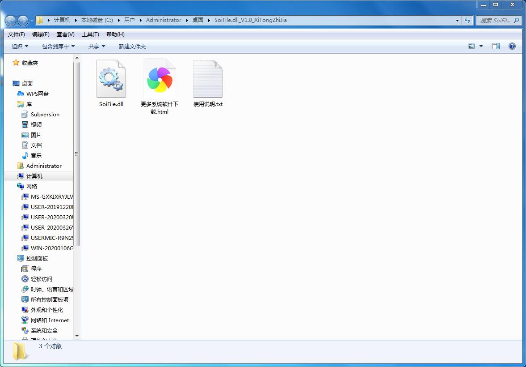This screenshot has height=367, width=526.
Task: Open the 编辑(E) menu
Action: 41,34
